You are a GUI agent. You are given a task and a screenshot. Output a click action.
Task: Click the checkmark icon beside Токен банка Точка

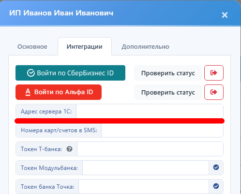pyautogui.click(x=216, y=186)
